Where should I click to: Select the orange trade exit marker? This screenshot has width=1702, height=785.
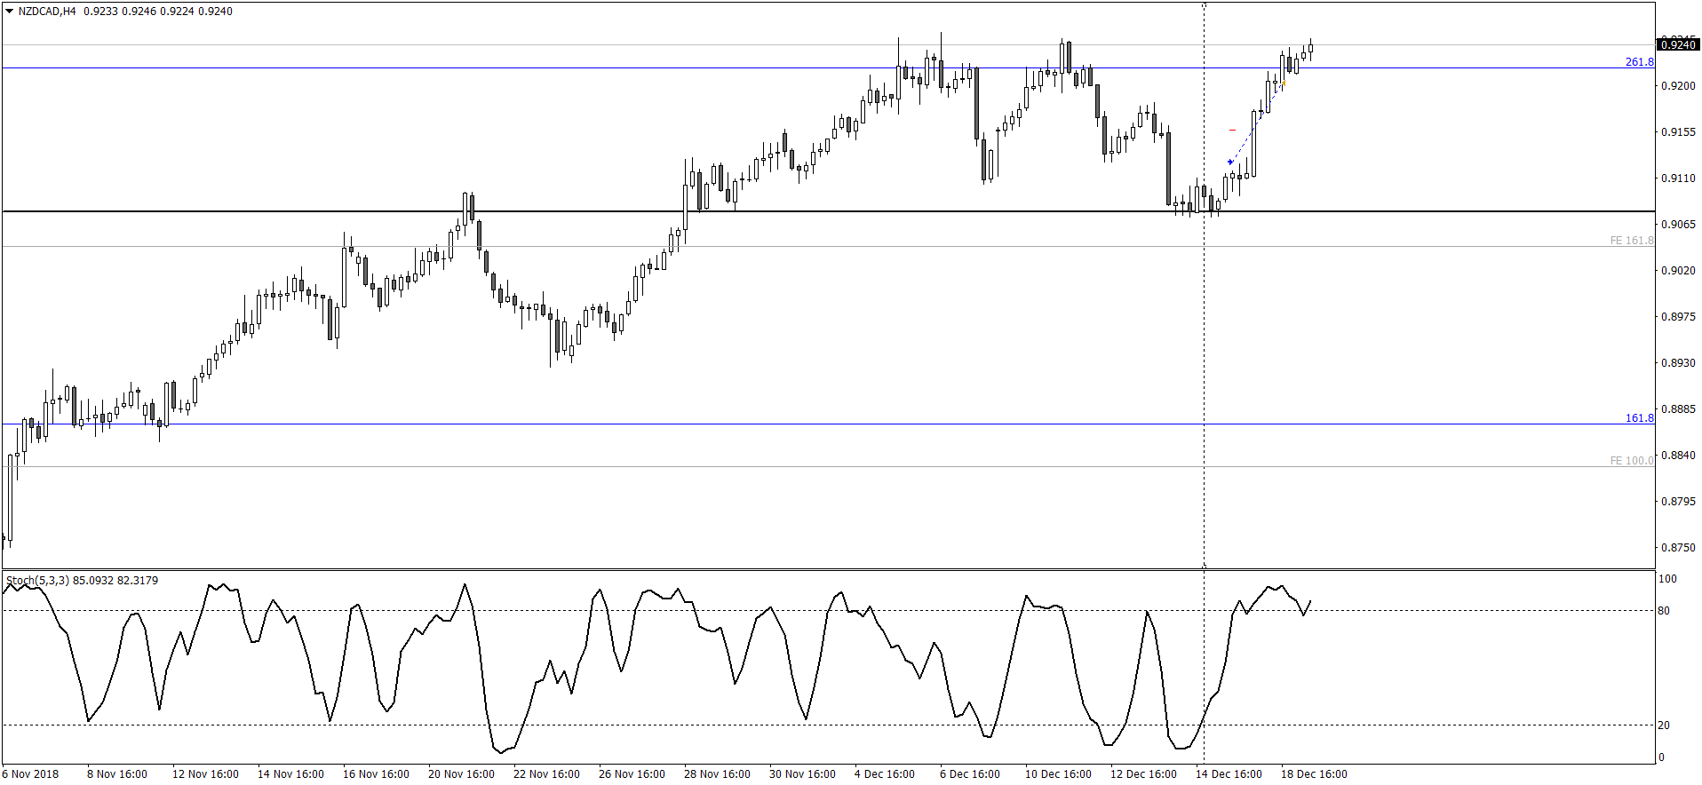(x=1283, y=83)
